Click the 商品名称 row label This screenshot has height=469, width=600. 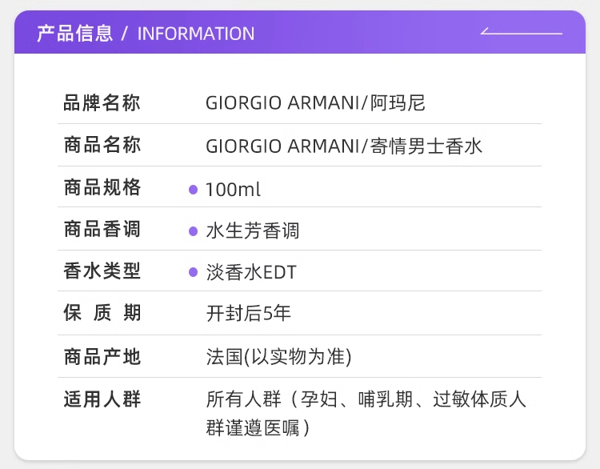102,146
